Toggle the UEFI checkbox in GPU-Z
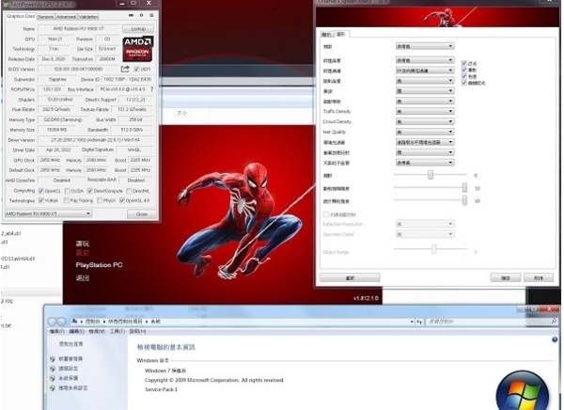 136,69
